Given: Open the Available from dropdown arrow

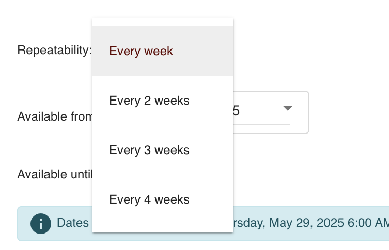Looking at the screenshot, I should pyautogui.click(x=288, y=108).
